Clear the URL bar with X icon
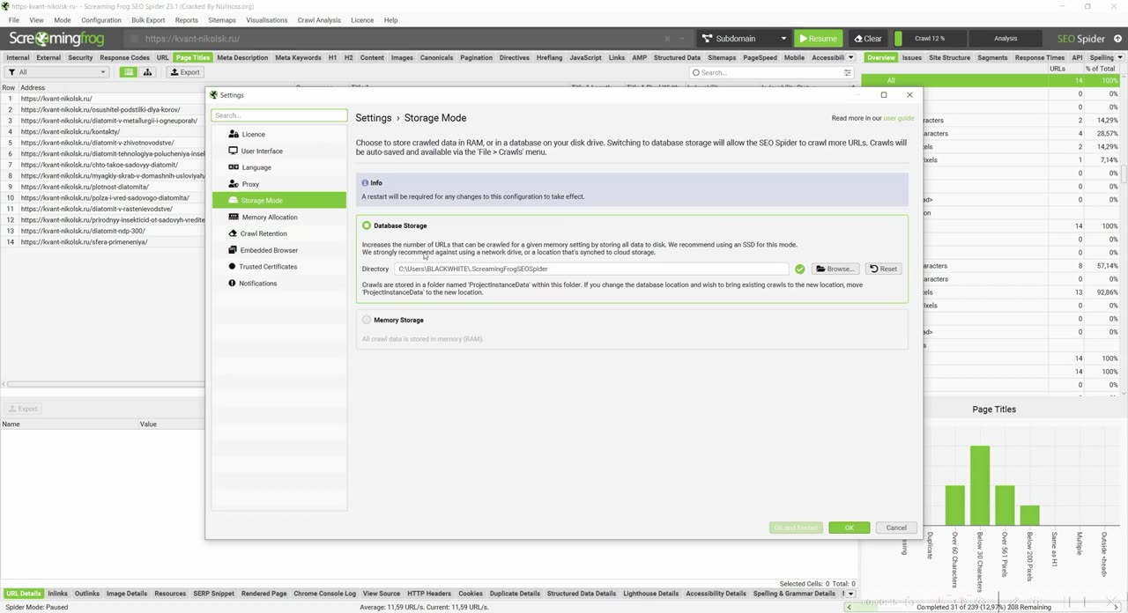Image resolution: width=1128 pixels, height=613 pixels. click(x=666, y=39)
